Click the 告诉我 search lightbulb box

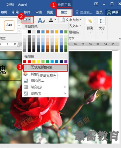[84, 12]
